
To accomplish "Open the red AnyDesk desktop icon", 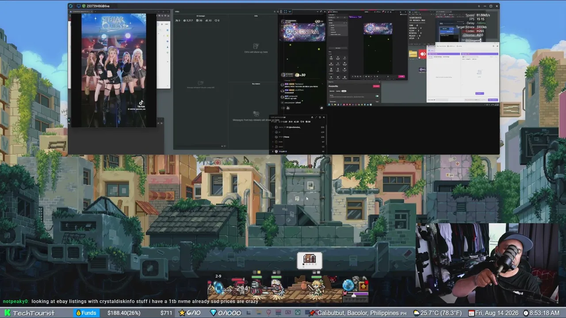I will [x=423, y=54].
